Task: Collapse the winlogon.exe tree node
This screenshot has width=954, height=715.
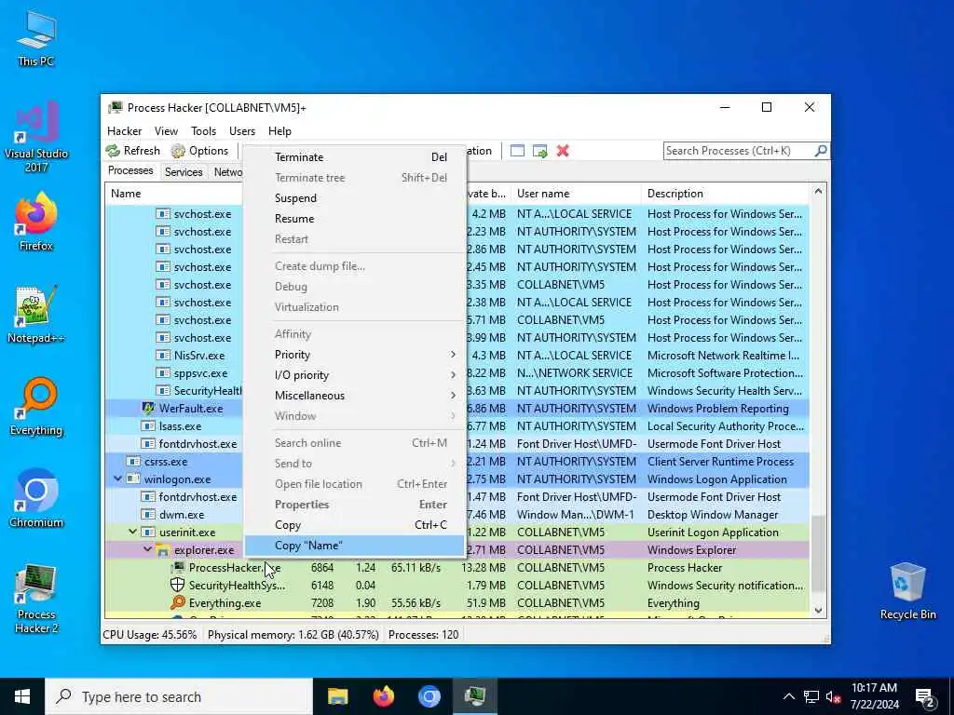Action: coord(118,479)
